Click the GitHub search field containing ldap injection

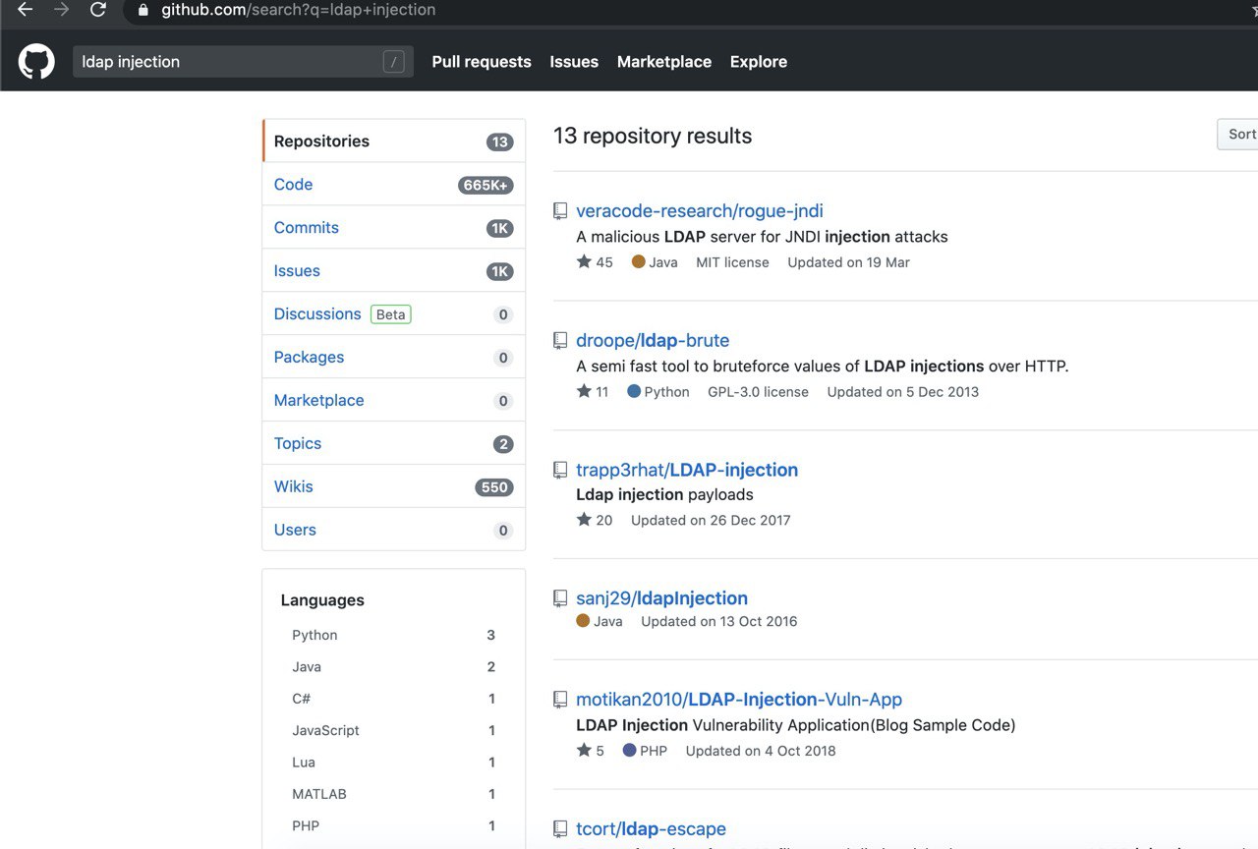coord(243,62)
